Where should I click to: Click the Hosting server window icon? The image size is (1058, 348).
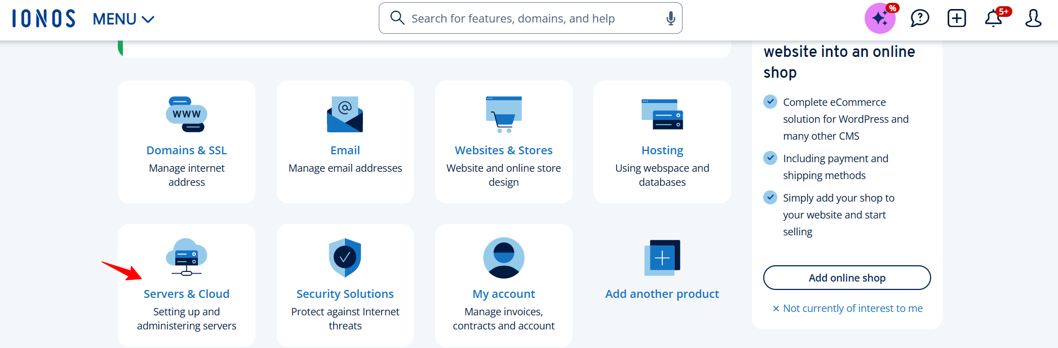point(662,114)
